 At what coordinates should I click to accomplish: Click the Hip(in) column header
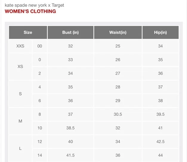click(160, 32)
